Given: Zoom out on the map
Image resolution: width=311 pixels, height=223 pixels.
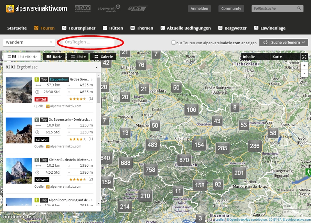Looking at the screenshot, I should pos(304,73).
